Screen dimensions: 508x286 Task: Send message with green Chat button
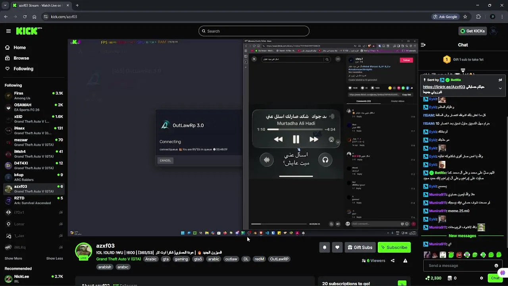pyautogui.click(x=495, y=278)
